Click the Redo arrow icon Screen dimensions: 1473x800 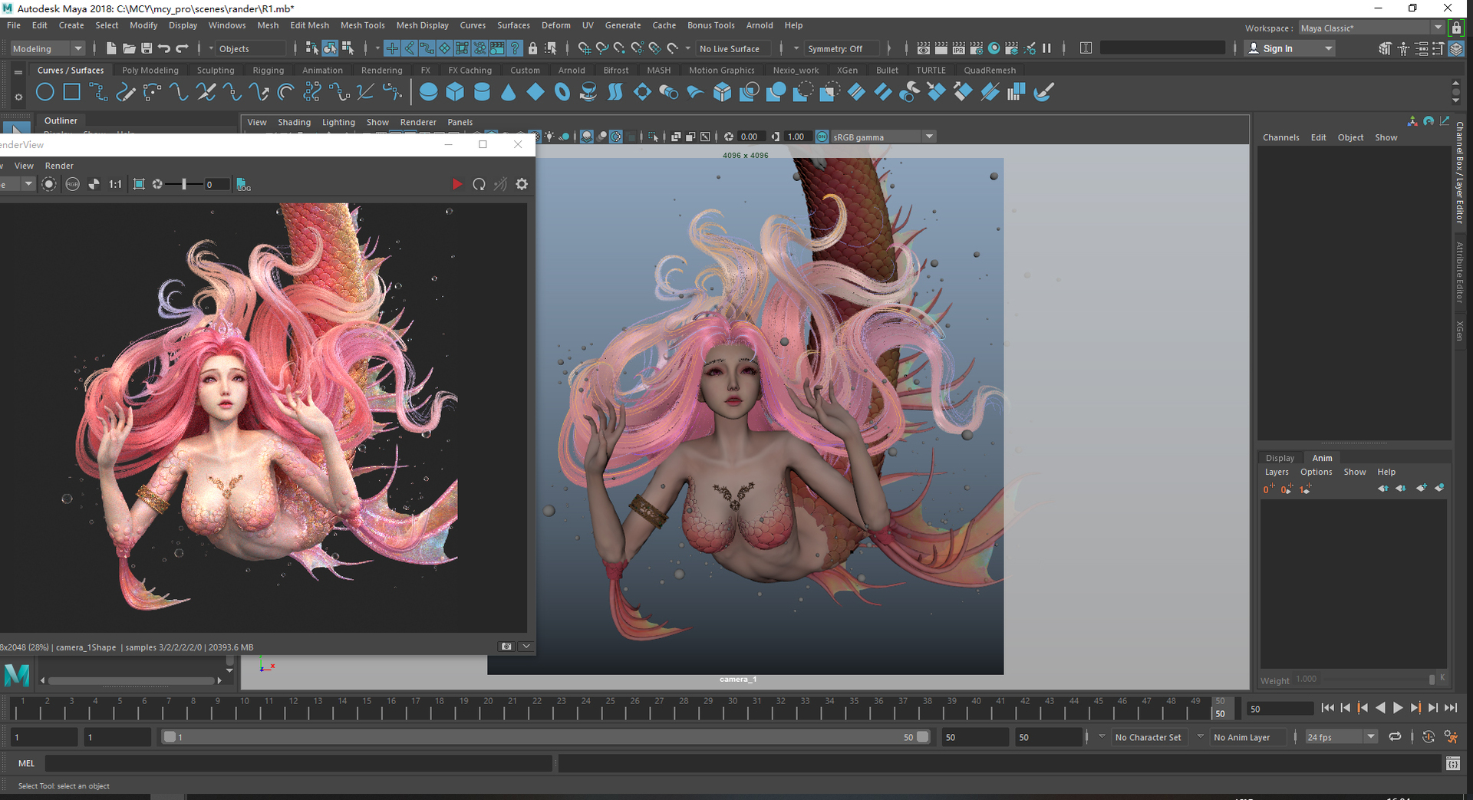183,48
